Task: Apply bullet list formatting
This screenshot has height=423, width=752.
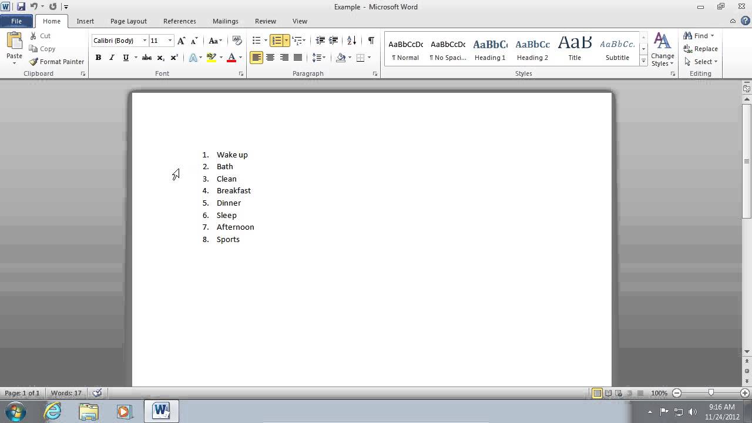Action: pos(256,41)
